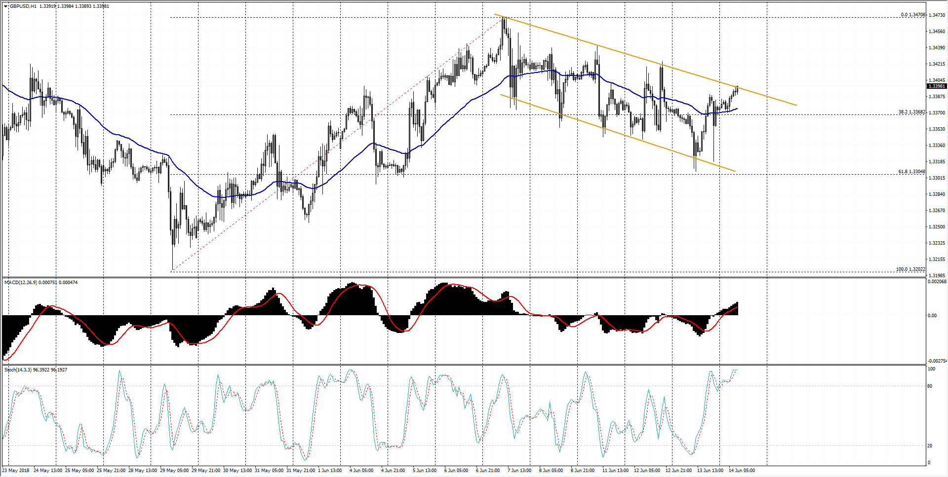Click the 1.32500 price scale value

coord(937,227)
